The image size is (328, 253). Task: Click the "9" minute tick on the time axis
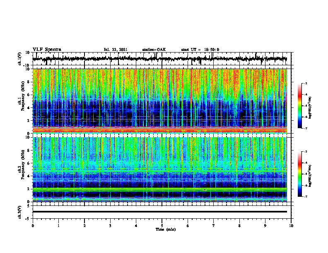(265, 226)
